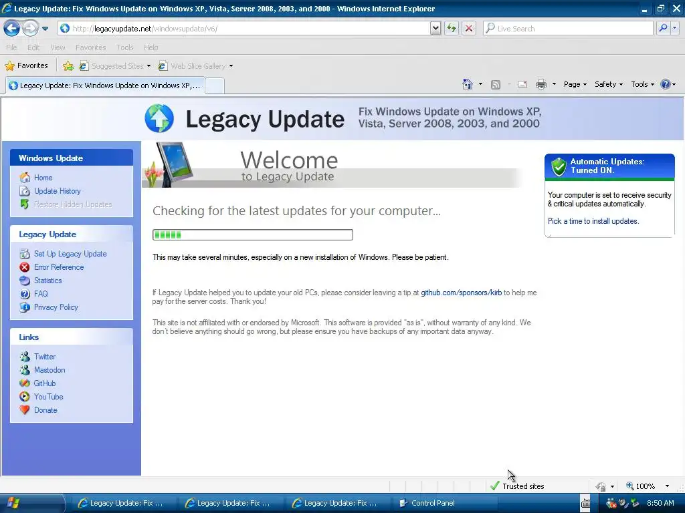The image size is (685, 513).
Task: Click the Forward navigation arrow button
Action: point(30,29)
